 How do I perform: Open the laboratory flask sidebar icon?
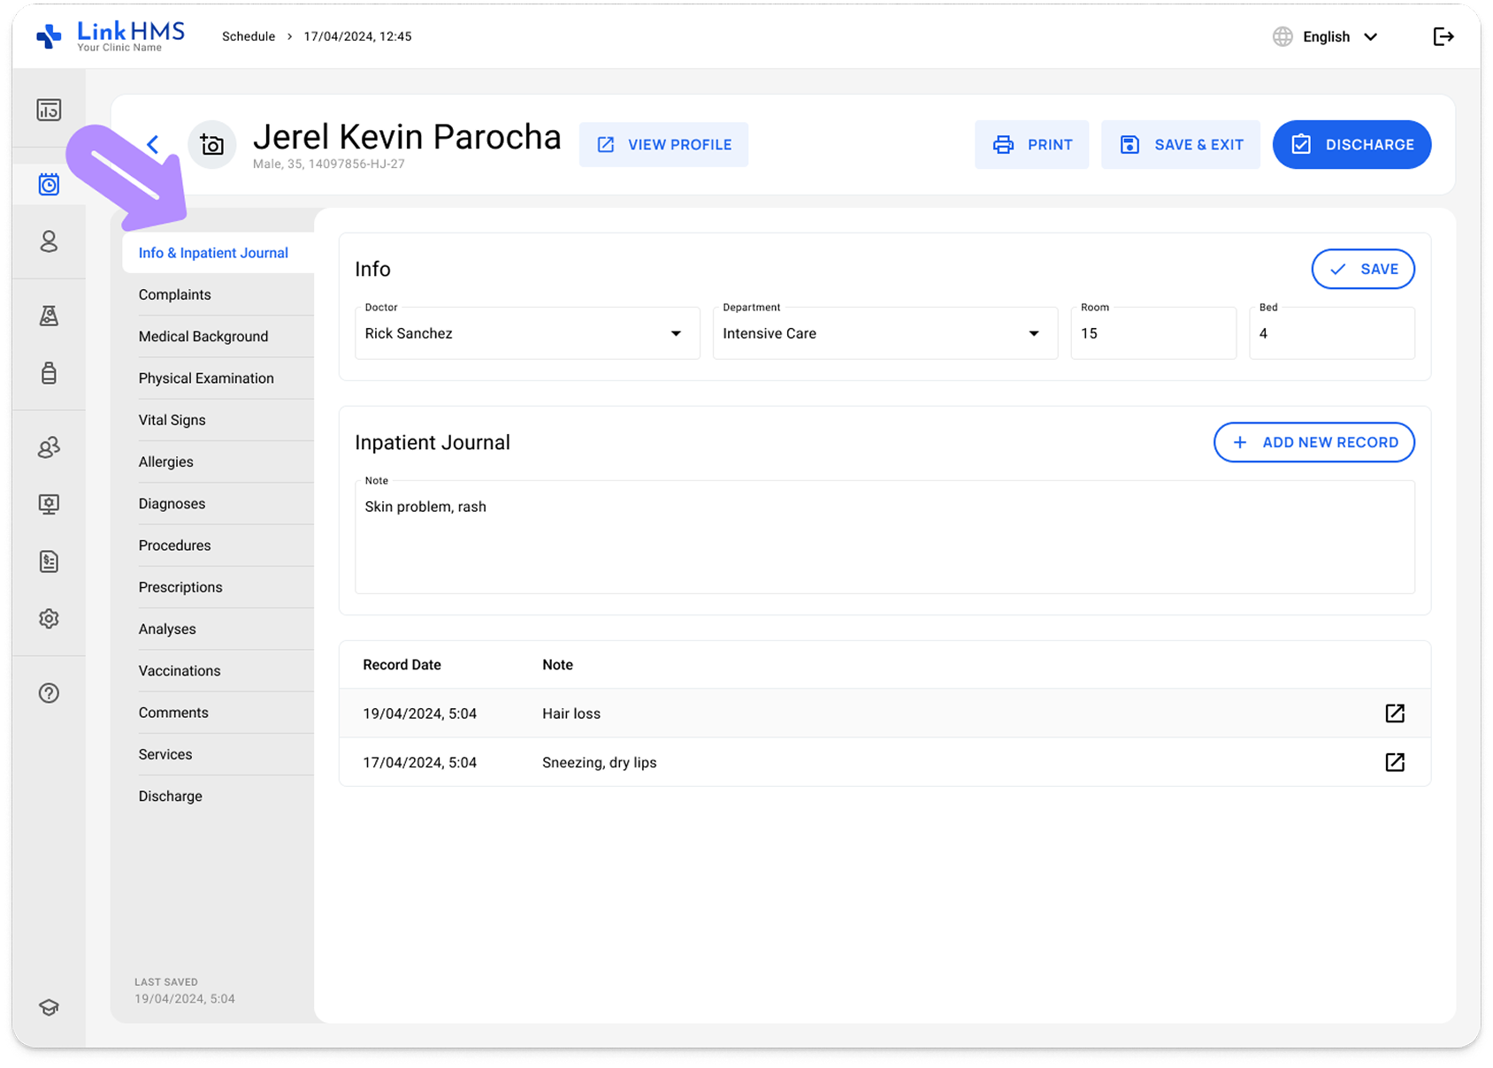[x=49, y=316]
